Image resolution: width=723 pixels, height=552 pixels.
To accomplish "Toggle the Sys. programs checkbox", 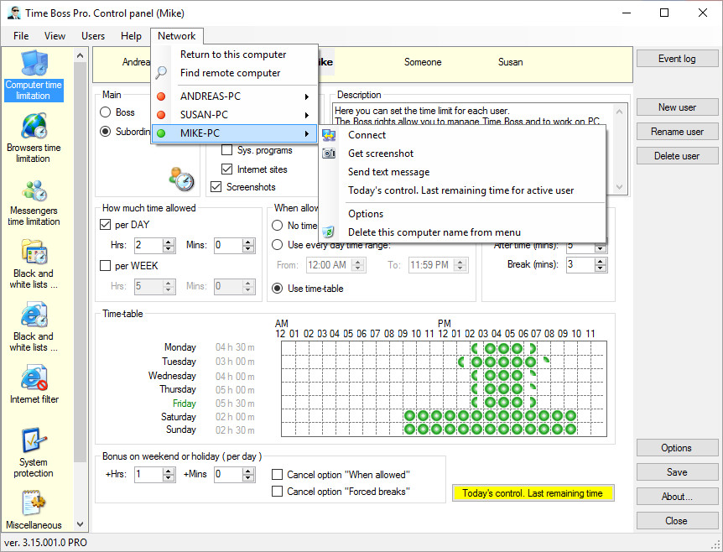I will coord(226,150).
